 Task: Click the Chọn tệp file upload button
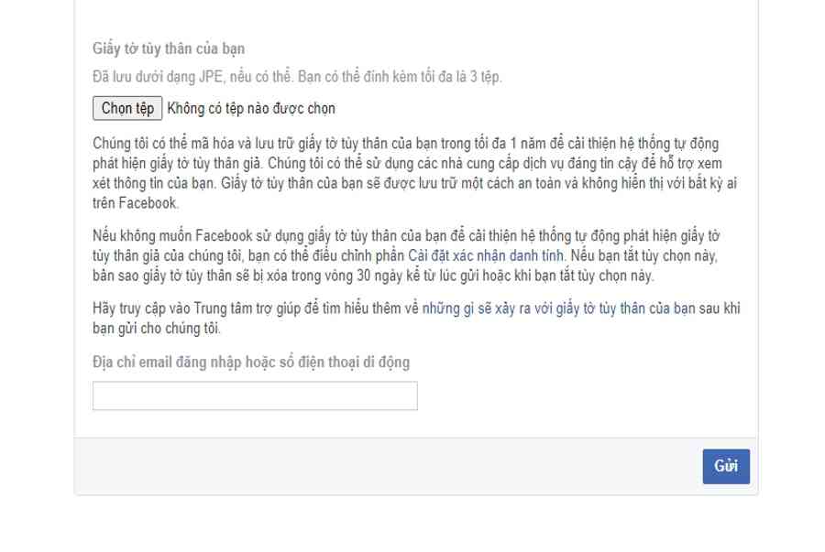(127, 108)
